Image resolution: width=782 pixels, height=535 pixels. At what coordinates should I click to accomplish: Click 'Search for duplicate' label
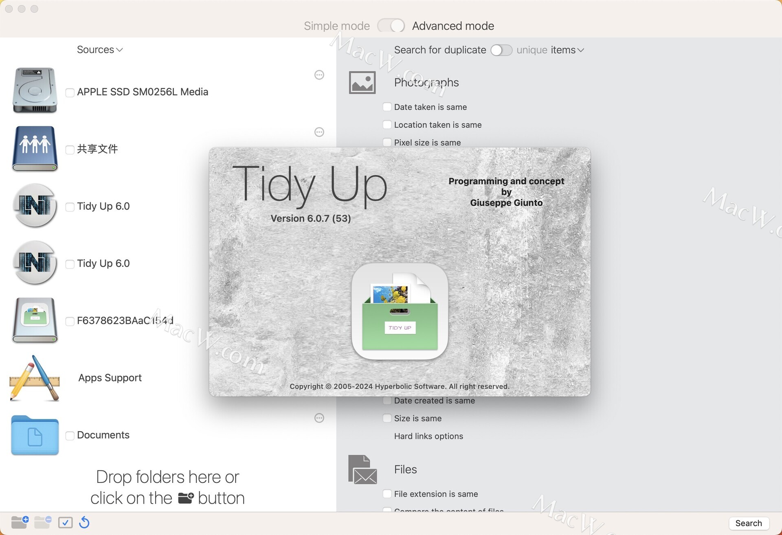point(440,50)
